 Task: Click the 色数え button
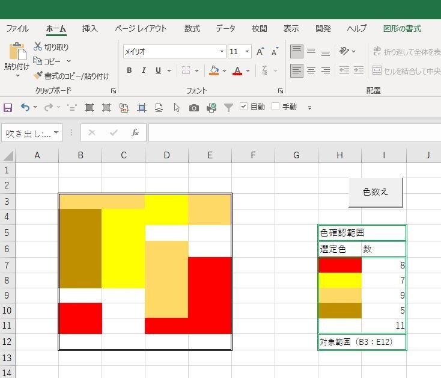pos(376,193)
